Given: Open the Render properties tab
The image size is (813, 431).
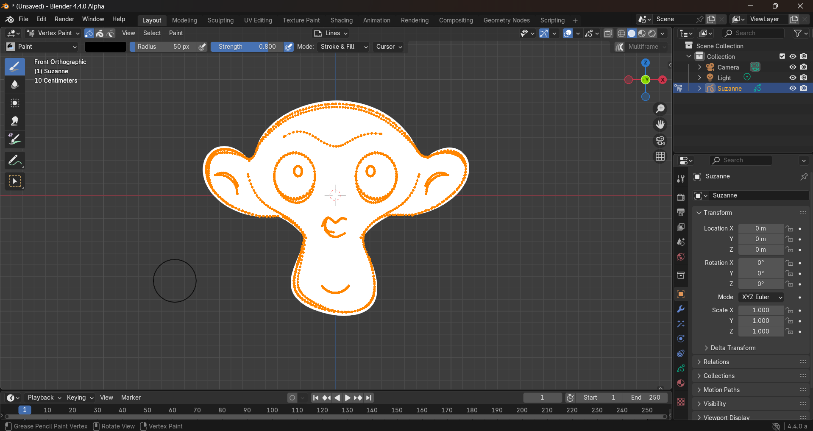Looking at the screenshot, I should tap(681, 197).
